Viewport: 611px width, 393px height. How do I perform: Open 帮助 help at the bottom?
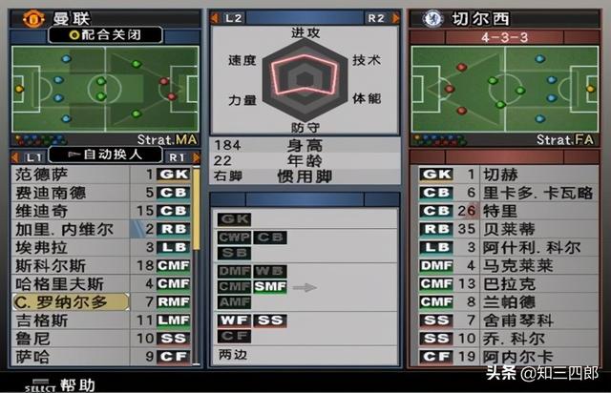coord(77,385)
